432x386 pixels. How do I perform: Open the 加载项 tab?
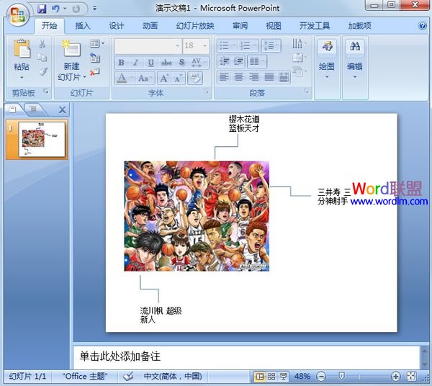(359, 26)
